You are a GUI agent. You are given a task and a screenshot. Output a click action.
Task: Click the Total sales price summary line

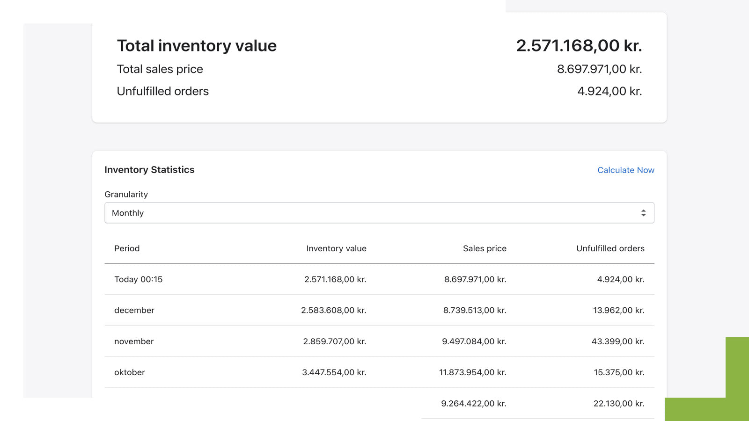(x=160, y=69)
